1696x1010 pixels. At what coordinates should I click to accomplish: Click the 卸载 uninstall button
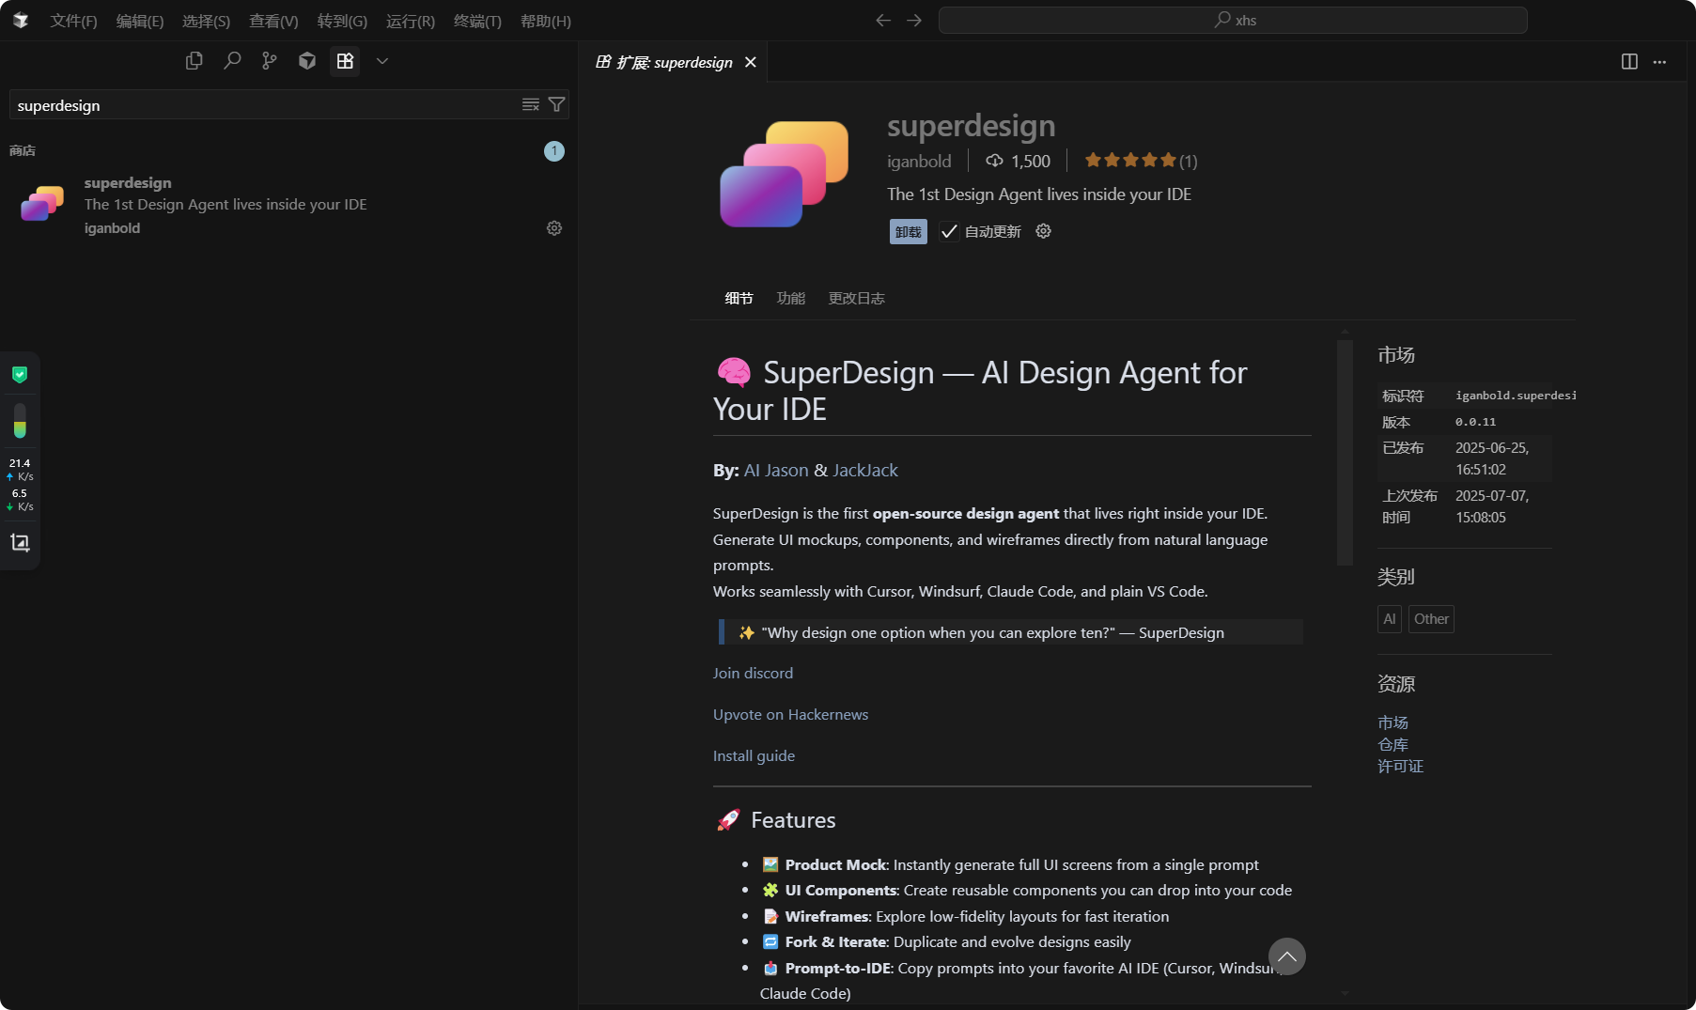[x=908, y=232]
